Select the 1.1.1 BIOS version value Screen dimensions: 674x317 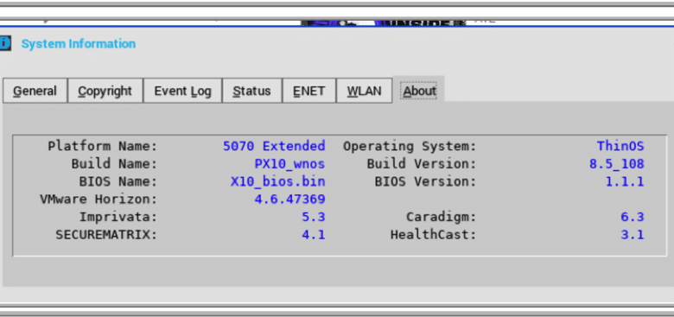click(x=625, y=181)
